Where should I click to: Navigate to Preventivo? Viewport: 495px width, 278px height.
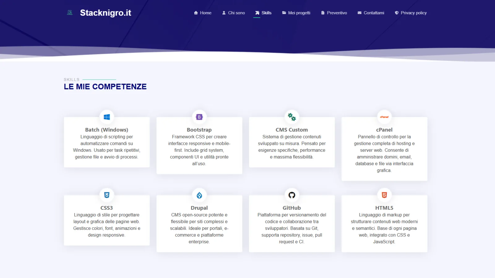pyautogui.click(x=334, y=13)
